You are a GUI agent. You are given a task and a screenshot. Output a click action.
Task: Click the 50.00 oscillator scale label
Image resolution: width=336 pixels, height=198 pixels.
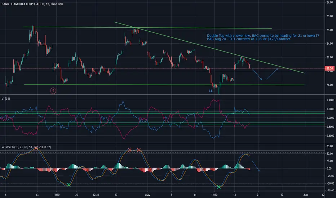tap(330, 154)
